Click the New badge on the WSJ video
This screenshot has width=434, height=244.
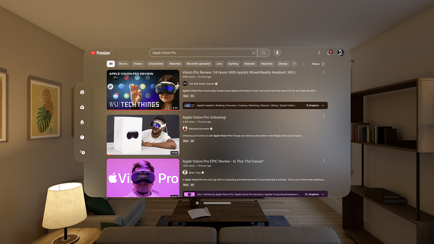click(x=186, y=96)
